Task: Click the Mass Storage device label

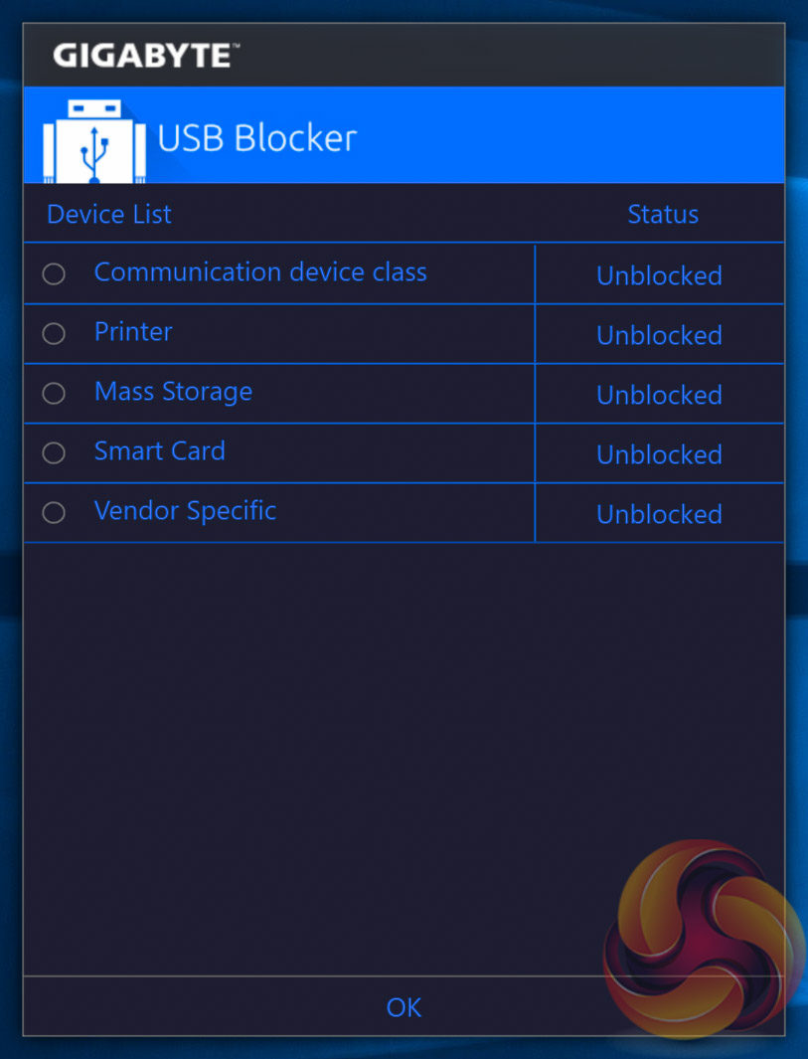Action: click(173, 392)
